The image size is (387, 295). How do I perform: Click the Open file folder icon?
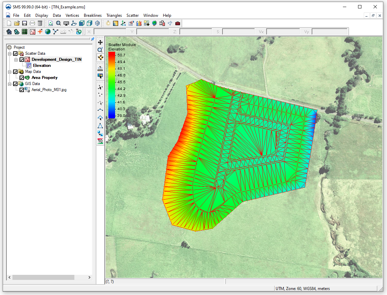[x=17, y=23]
